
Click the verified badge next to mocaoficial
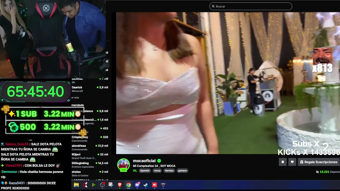159,161
